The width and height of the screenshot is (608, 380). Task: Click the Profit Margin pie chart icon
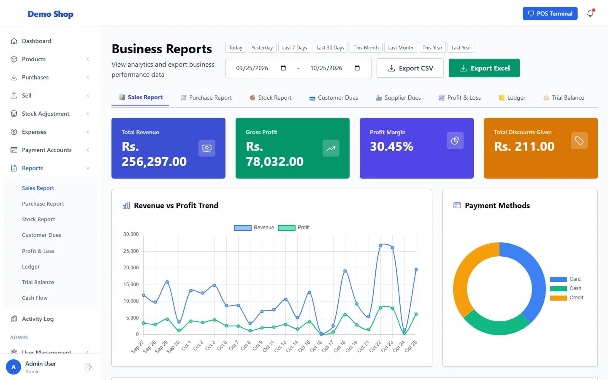[x=455, y=141]
